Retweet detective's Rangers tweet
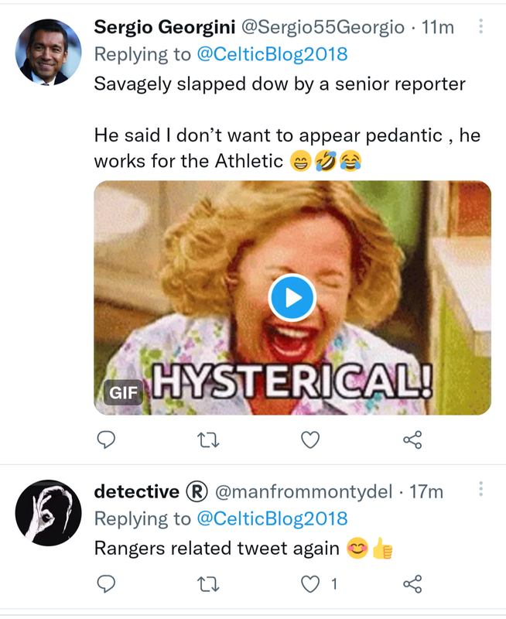The image size is (506, 619). [x=209, y=584]
